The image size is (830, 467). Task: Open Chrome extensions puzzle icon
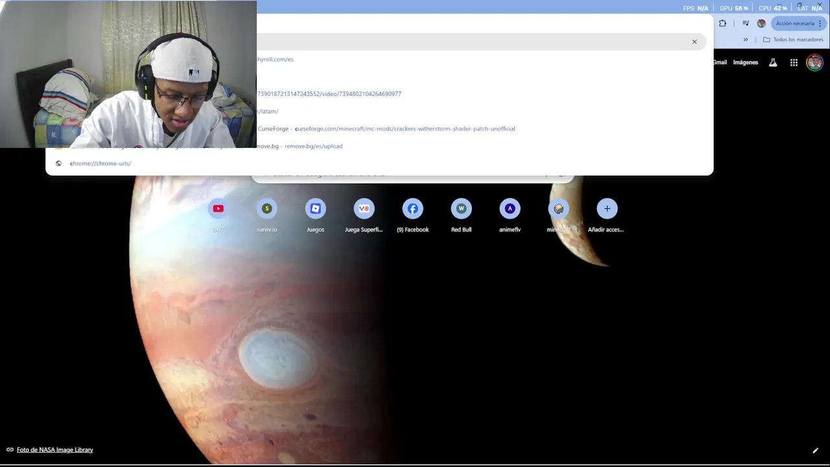pyautogui.click(x=722, y=23)
